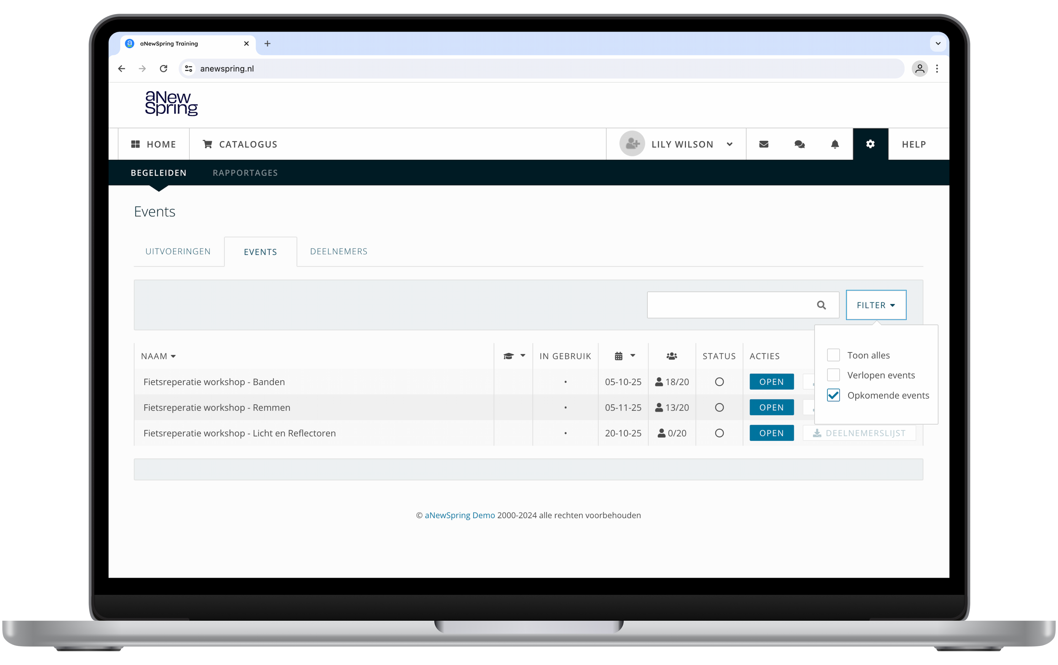This screenshot has width=1058, height=665.
Task: Switch to the Deelnemers tab
Action: click(x=339, y=252)
